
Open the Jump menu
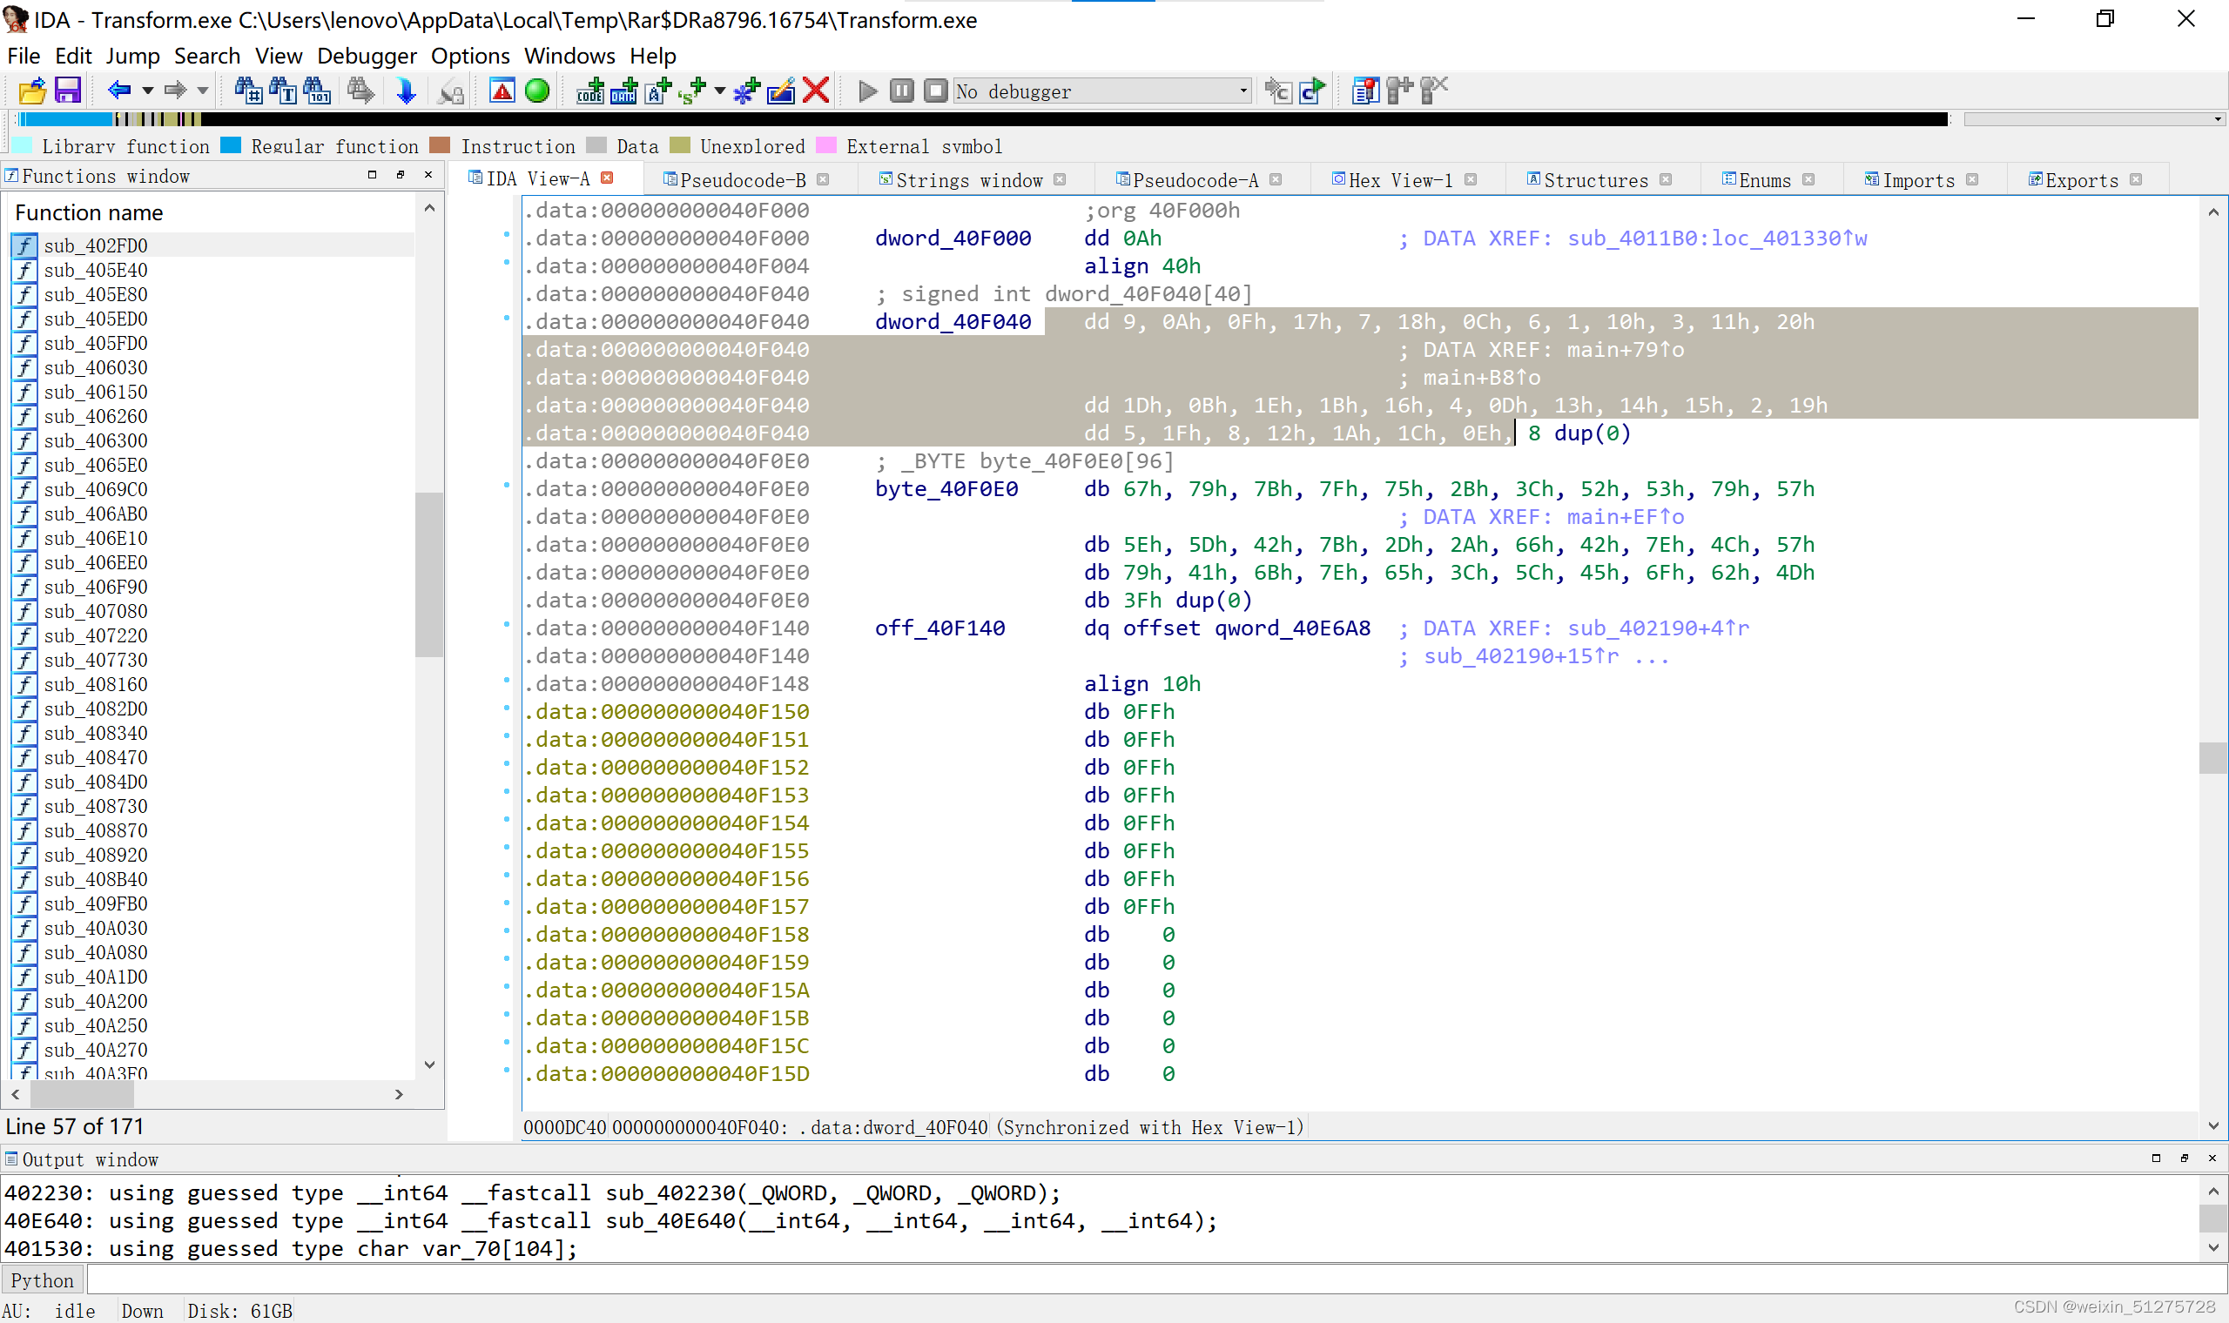[x=133, y=57]
